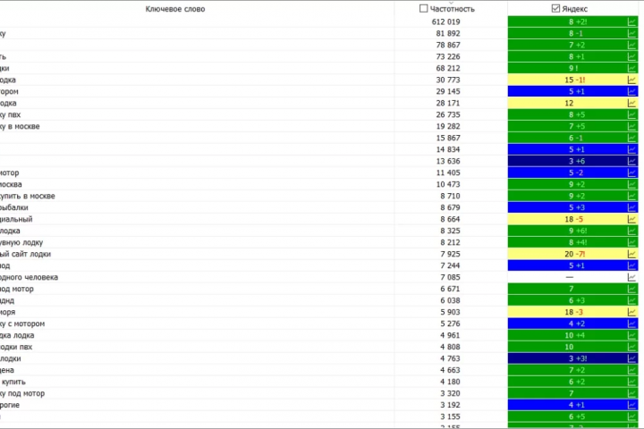Select keyword ending 'одного человека'

click(29, 277)
